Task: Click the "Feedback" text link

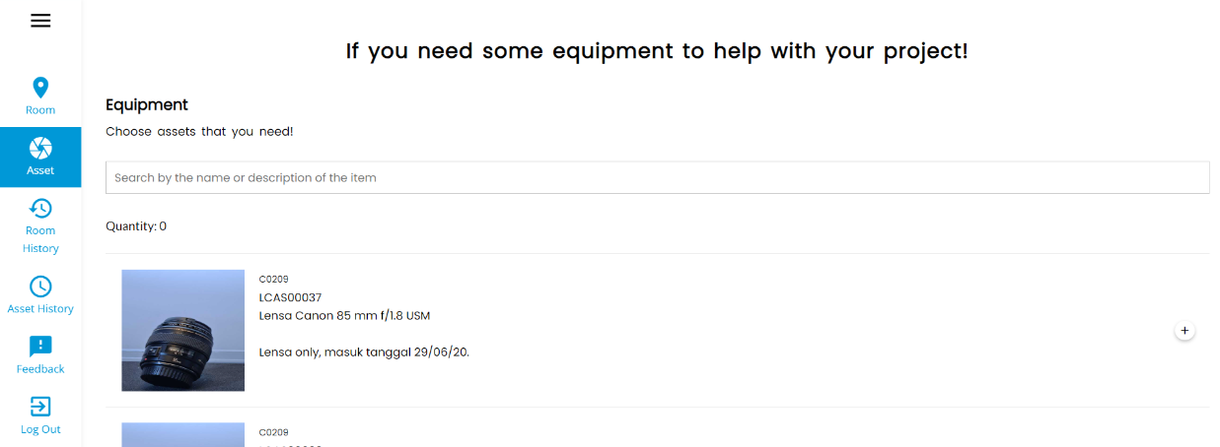Action: [40, 369]
